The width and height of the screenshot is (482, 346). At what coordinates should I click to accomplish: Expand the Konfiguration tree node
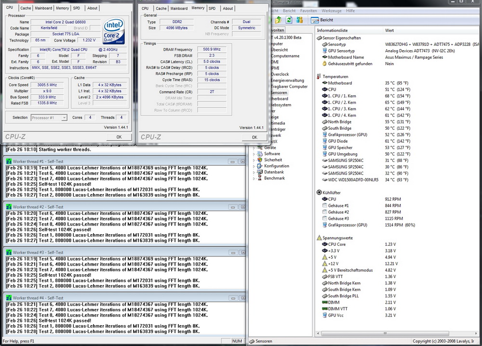pyautogui.click(x=254, y=166)
